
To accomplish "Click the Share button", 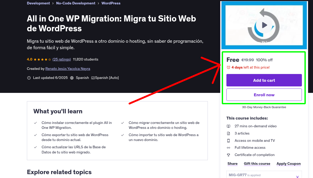I will 232,164.
